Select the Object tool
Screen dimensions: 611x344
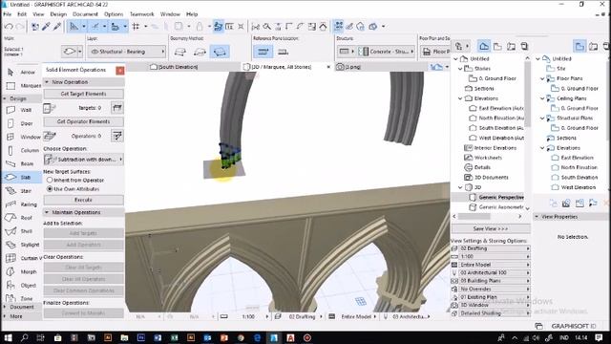23,285
